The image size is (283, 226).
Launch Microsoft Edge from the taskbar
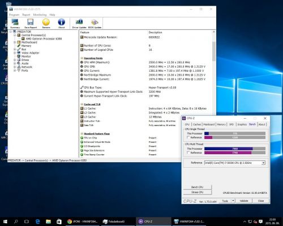(x=37, y=221)
